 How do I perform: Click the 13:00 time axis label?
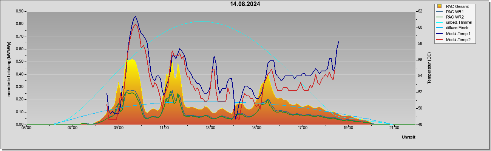[x=210, y=128]
